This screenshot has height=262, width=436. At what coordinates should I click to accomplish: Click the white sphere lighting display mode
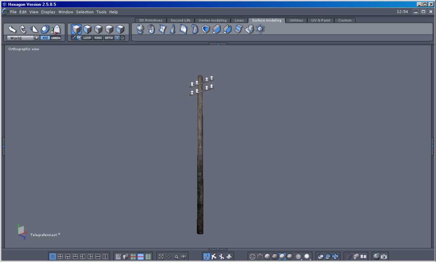coord(307,257)
